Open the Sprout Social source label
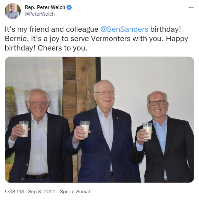The height and width of the screenshot is (200, 199). [x=75, y=192]
